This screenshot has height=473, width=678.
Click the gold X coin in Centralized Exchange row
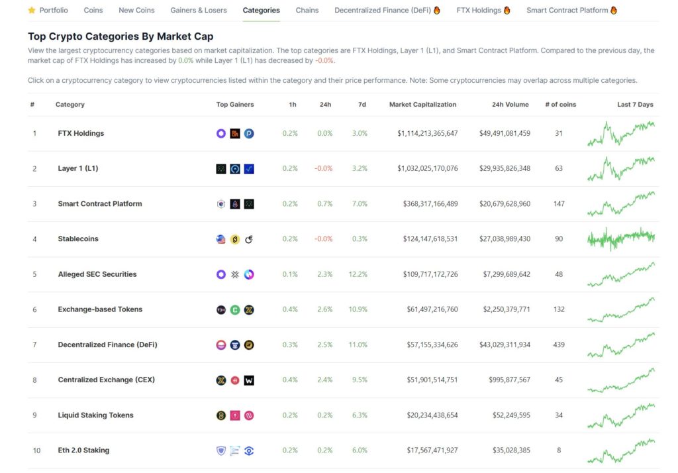coord(221,380)
